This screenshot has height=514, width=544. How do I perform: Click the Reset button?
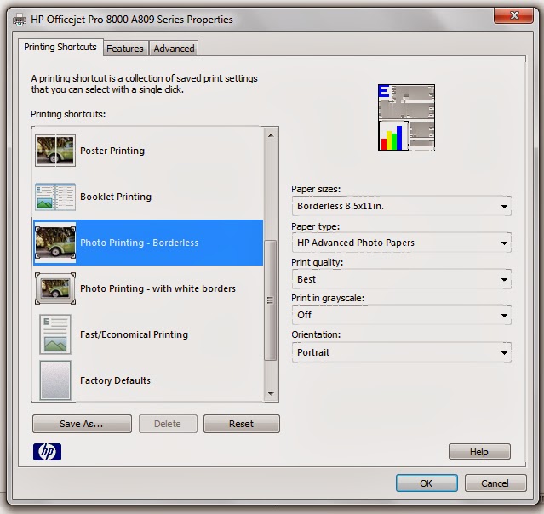coord(242,424)
